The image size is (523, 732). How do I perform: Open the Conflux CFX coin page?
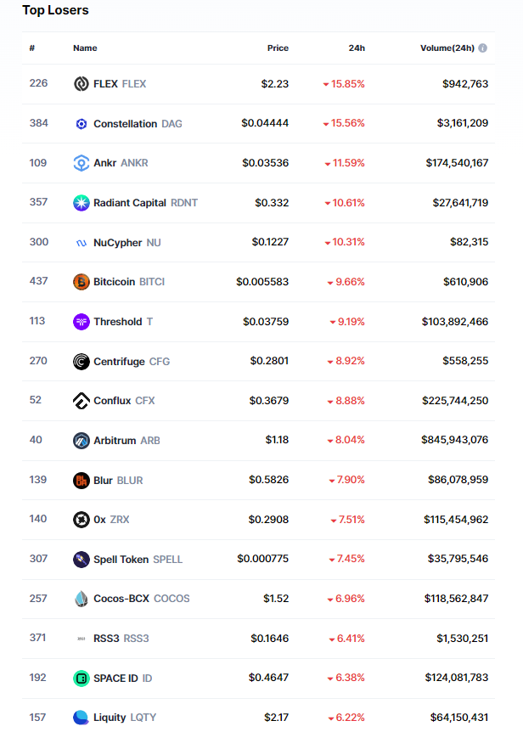pyautogui.click(x=124, y=401)
